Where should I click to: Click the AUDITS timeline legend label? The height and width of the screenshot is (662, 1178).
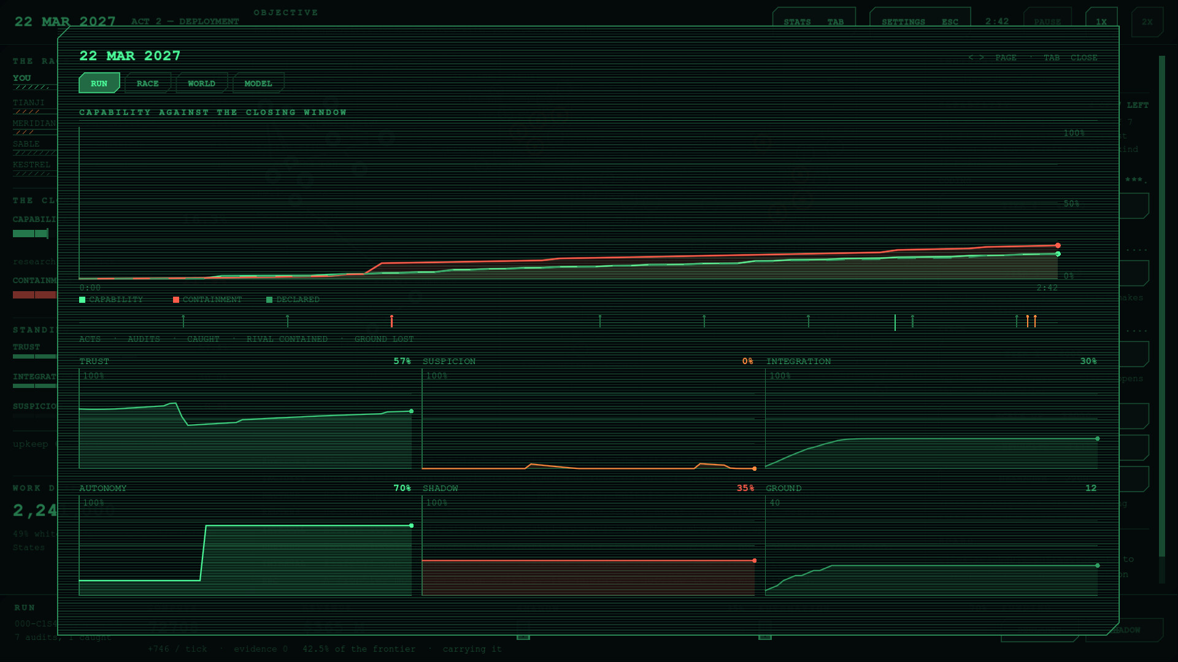point(144,339)
